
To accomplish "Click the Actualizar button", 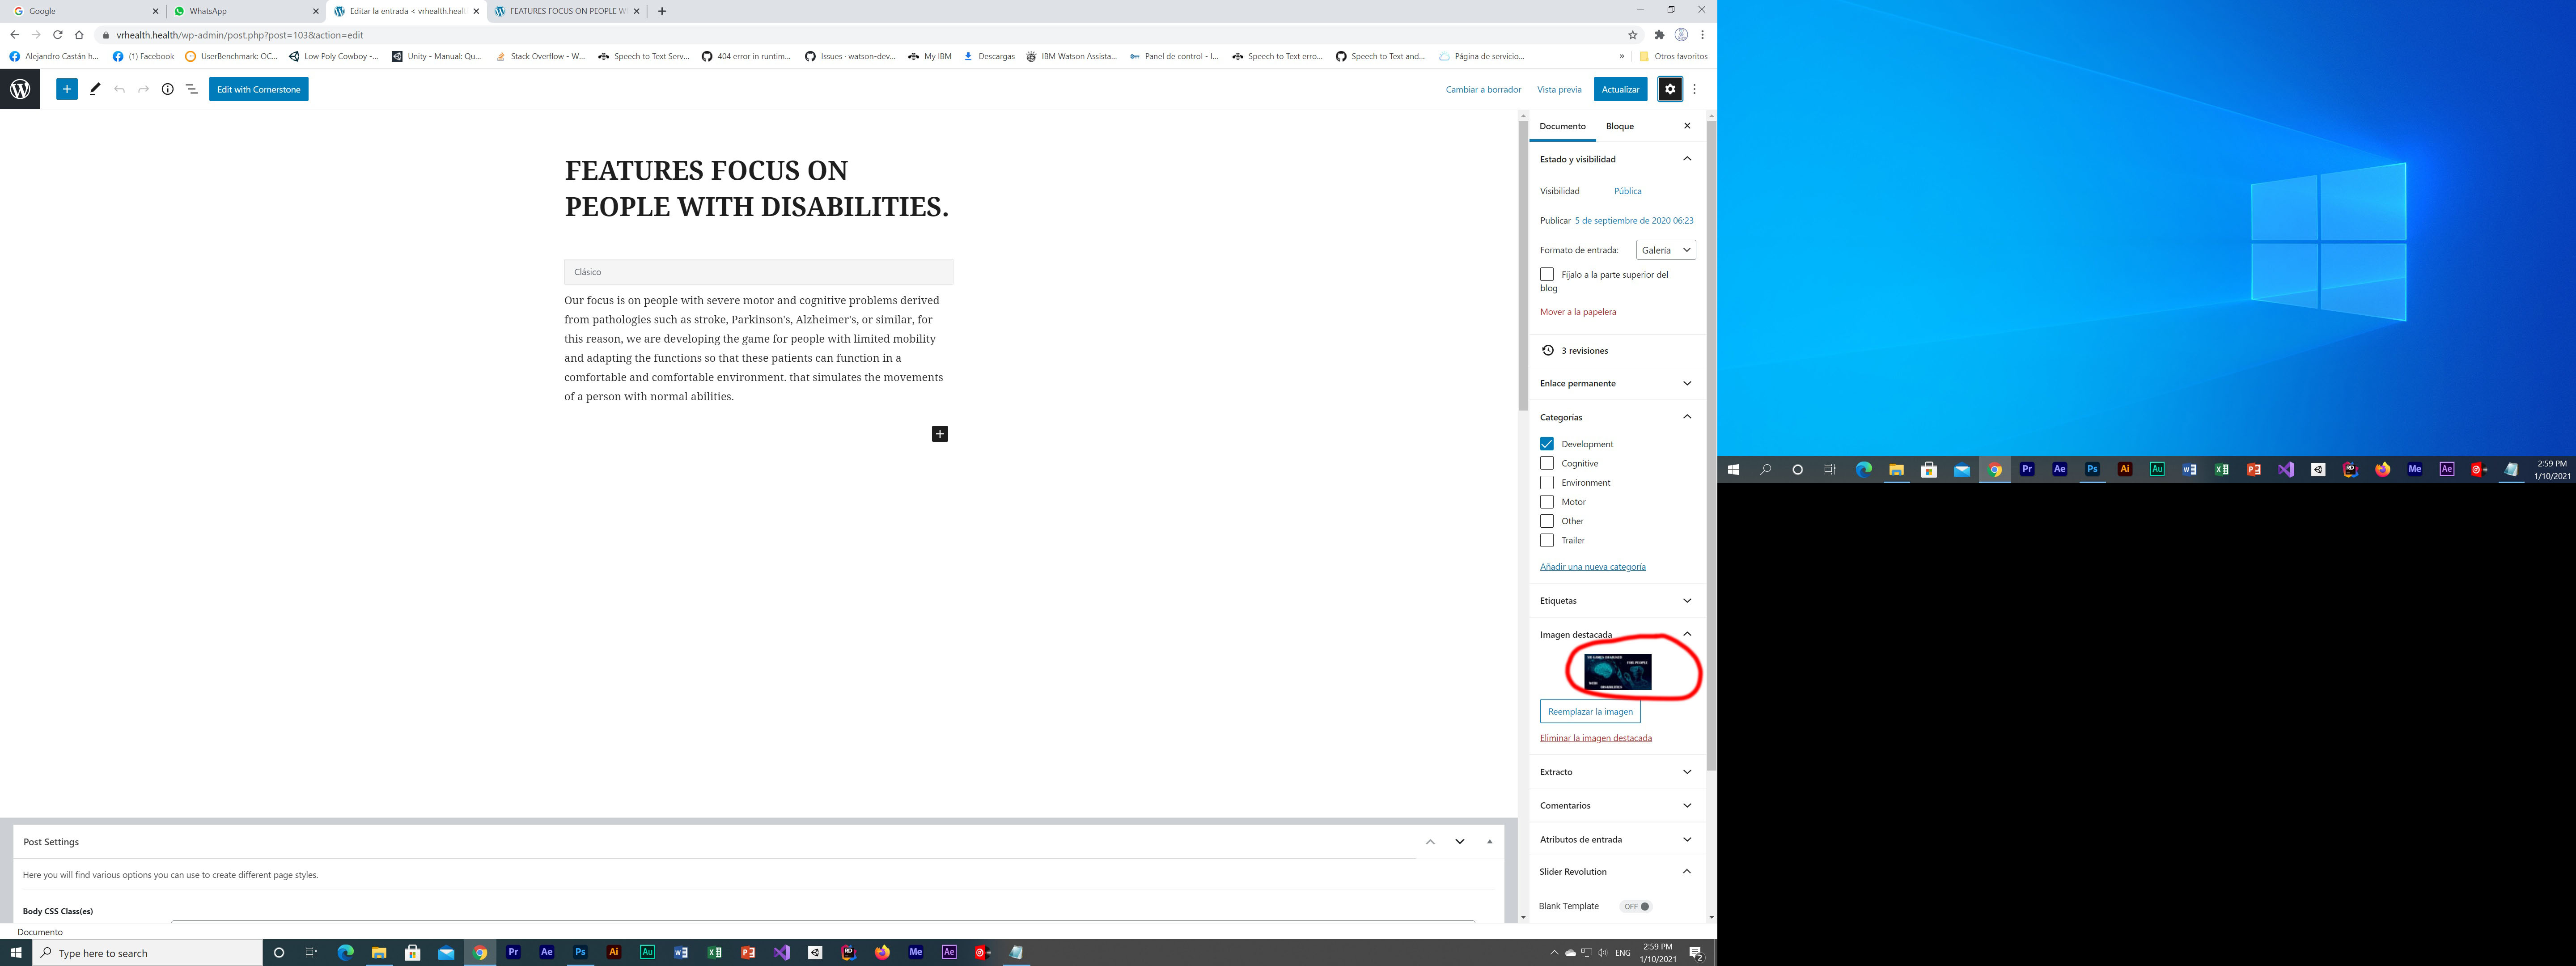I will coord(1620,89).
